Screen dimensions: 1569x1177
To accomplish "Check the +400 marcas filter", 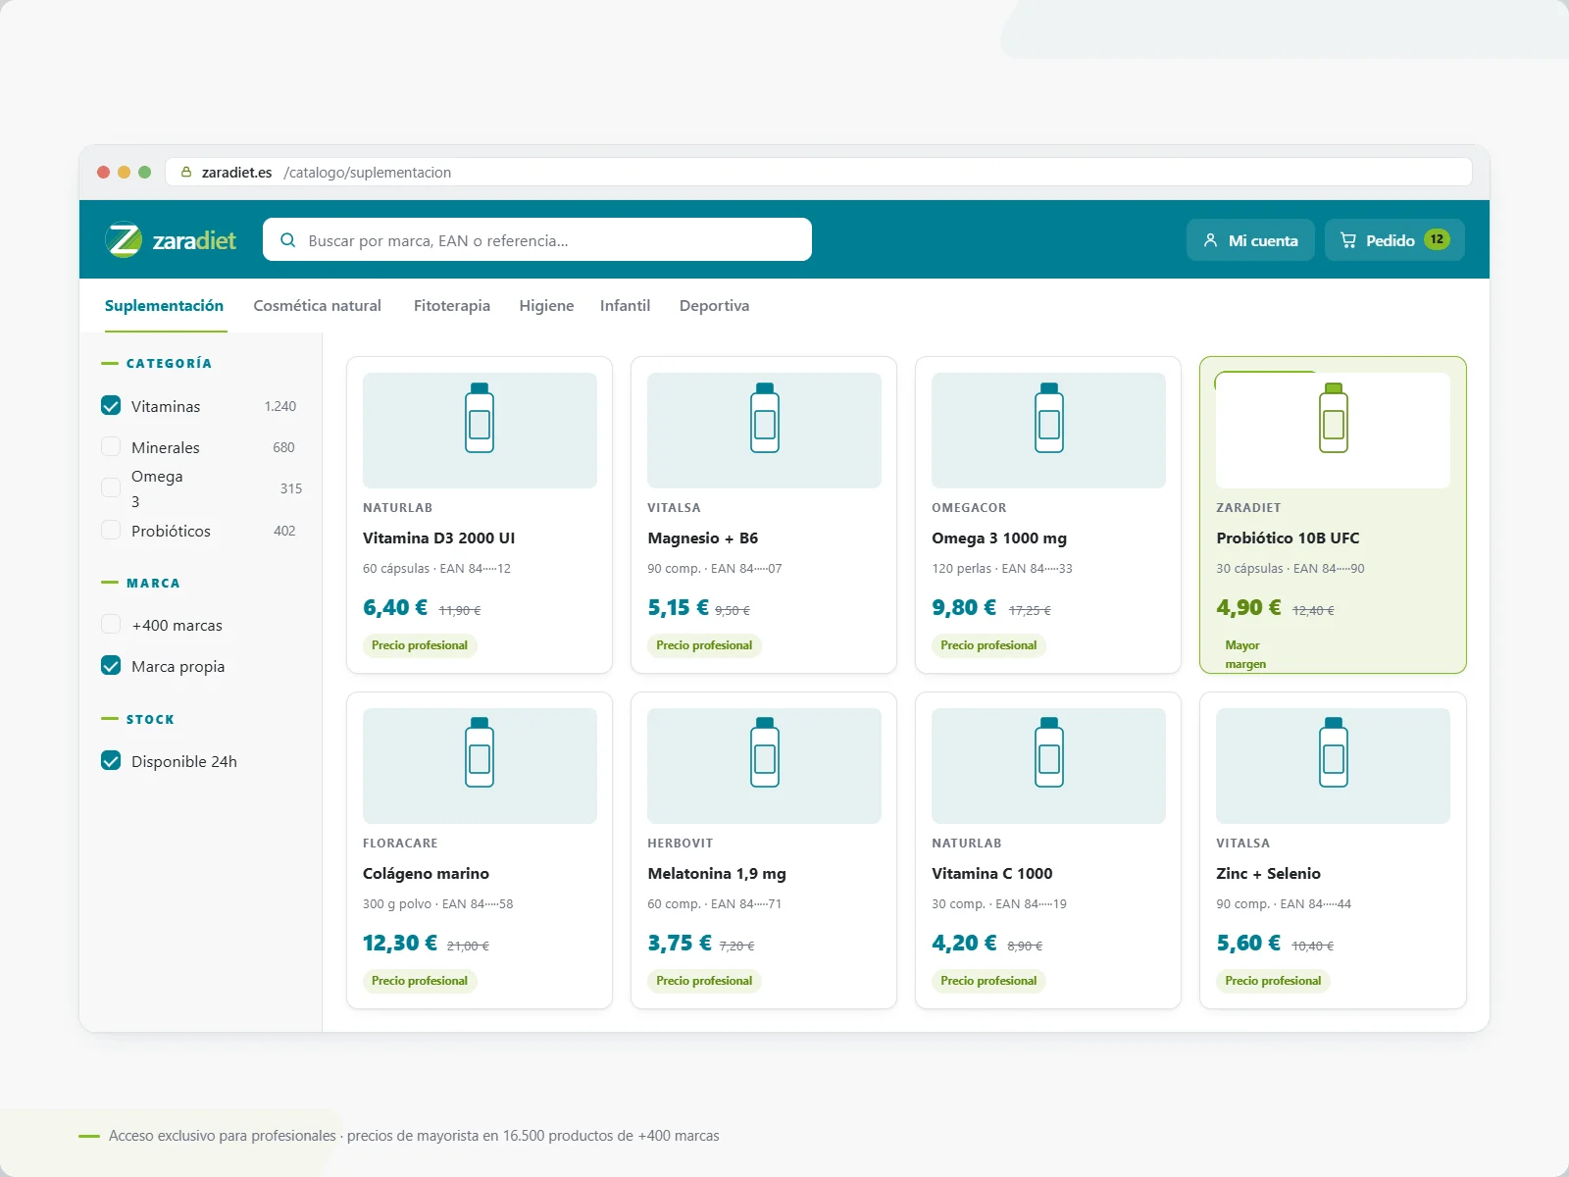I will click(x=111, y=625).
